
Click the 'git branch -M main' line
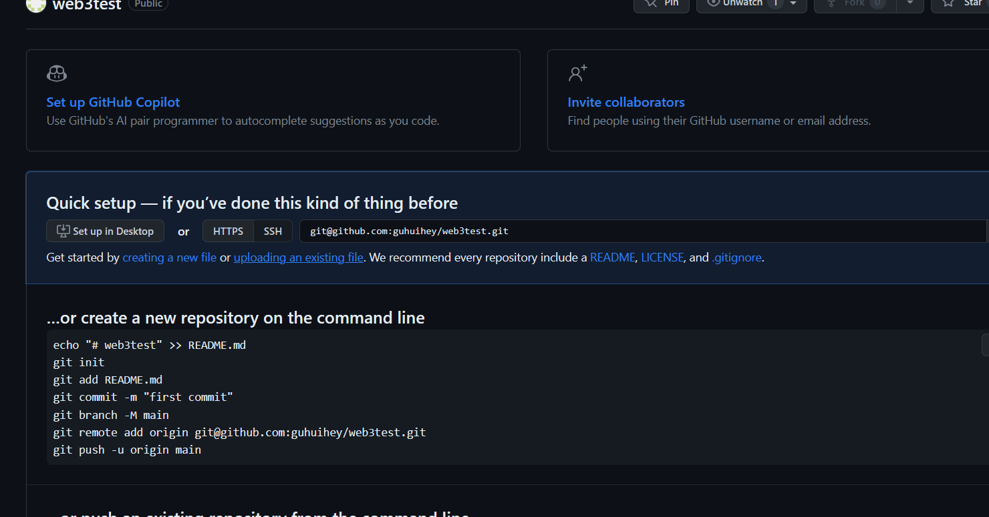(x=111, y=415)
